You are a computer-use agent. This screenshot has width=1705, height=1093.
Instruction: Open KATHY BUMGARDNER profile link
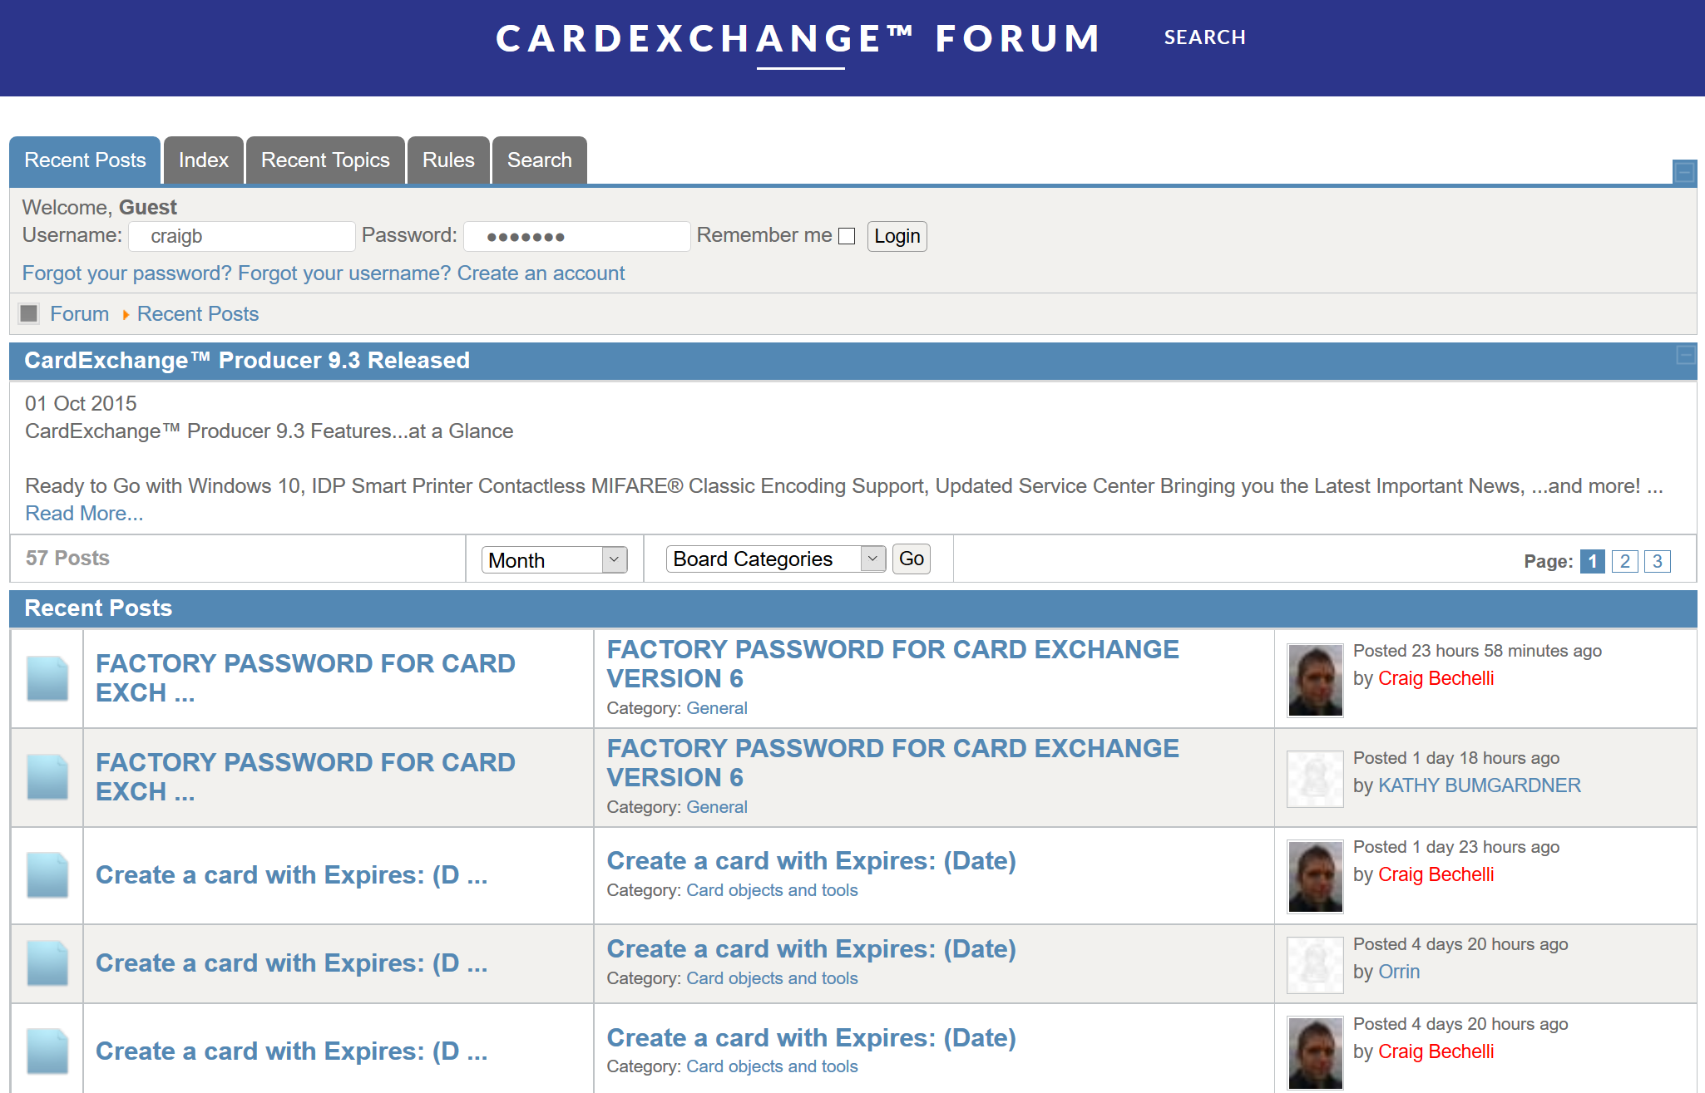(1479, 785)
